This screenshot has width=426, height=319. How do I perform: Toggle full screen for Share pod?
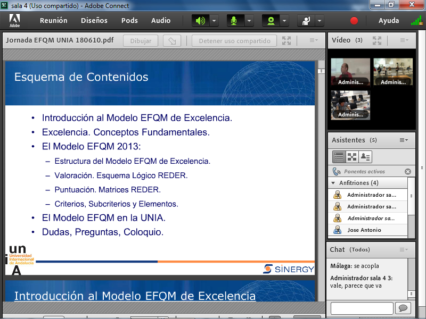tap(286, 41)
